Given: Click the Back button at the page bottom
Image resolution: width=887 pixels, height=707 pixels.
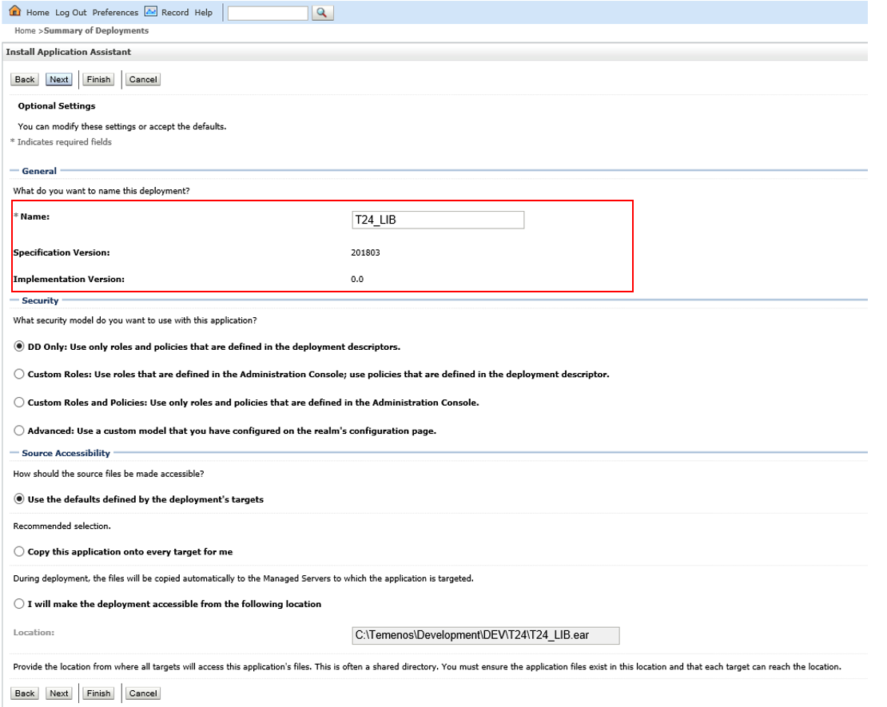Looking at the screenshot, I should [x=25, y=693].
